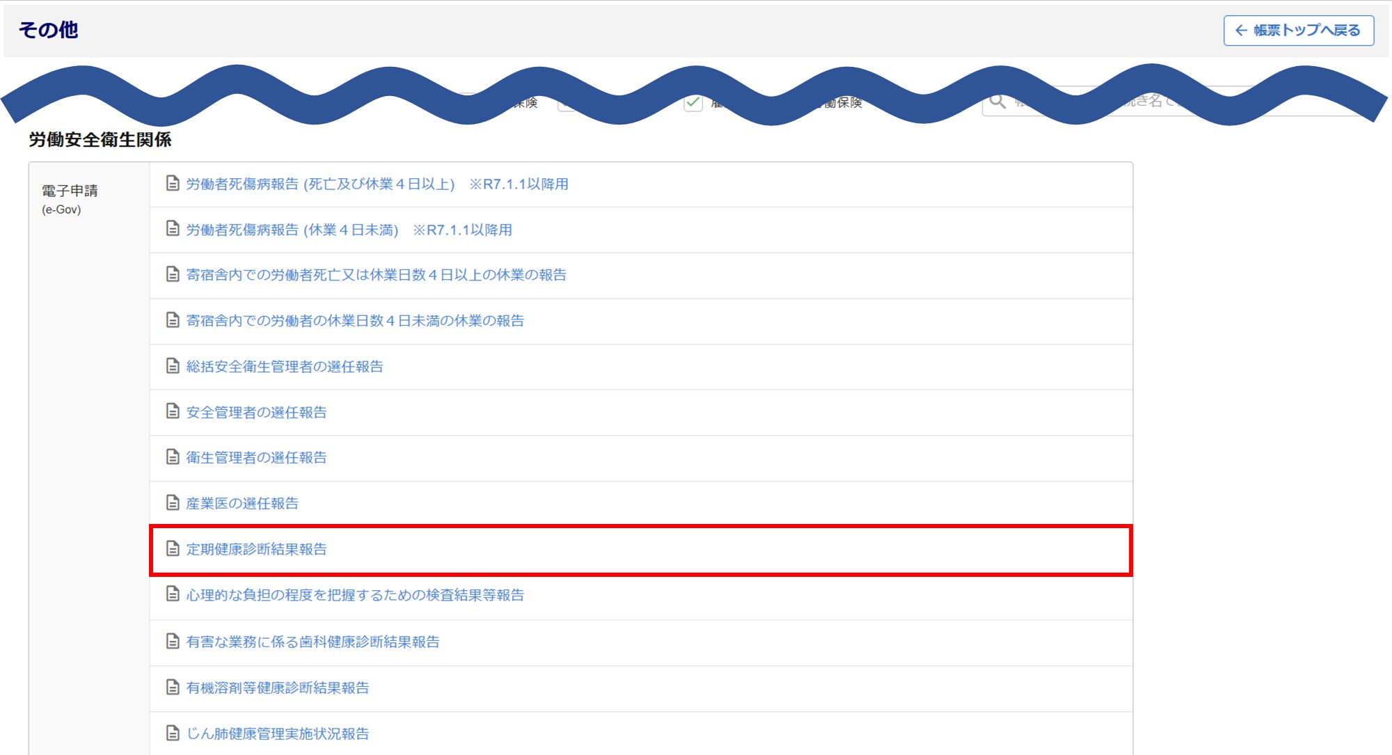Open 定期健康診断結果報告 link
Viewport: 1392px width, 755px height.
click(256, 549)
